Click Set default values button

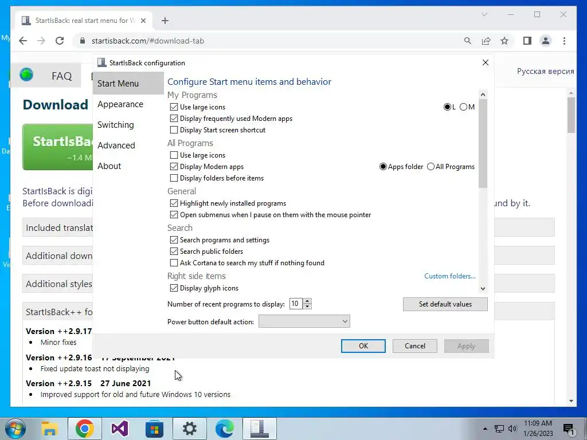pyautogui.click(x=445, y=304)
